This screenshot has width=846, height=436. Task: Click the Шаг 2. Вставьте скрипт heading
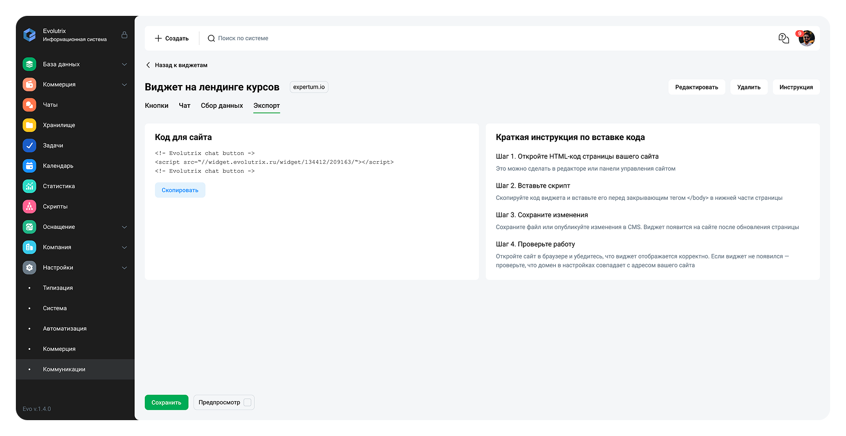(x=533, y=185)
